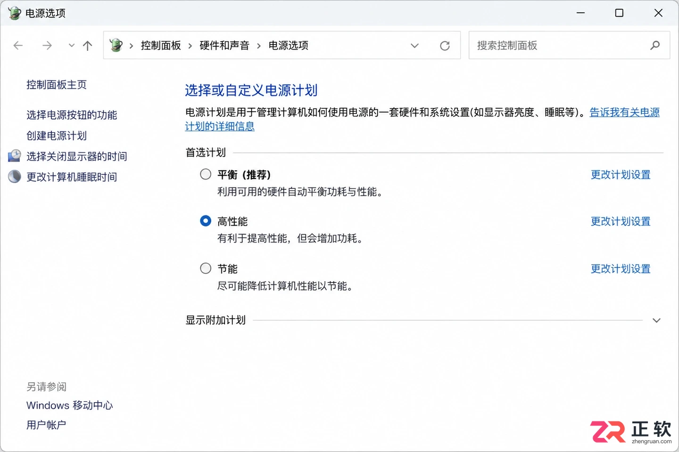Open the recent locations chevron

72,46
